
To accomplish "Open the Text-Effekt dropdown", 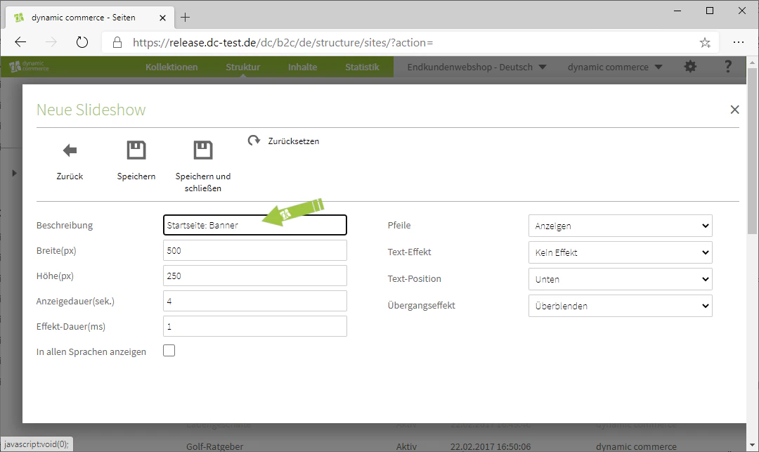I will tap(620, 252).
